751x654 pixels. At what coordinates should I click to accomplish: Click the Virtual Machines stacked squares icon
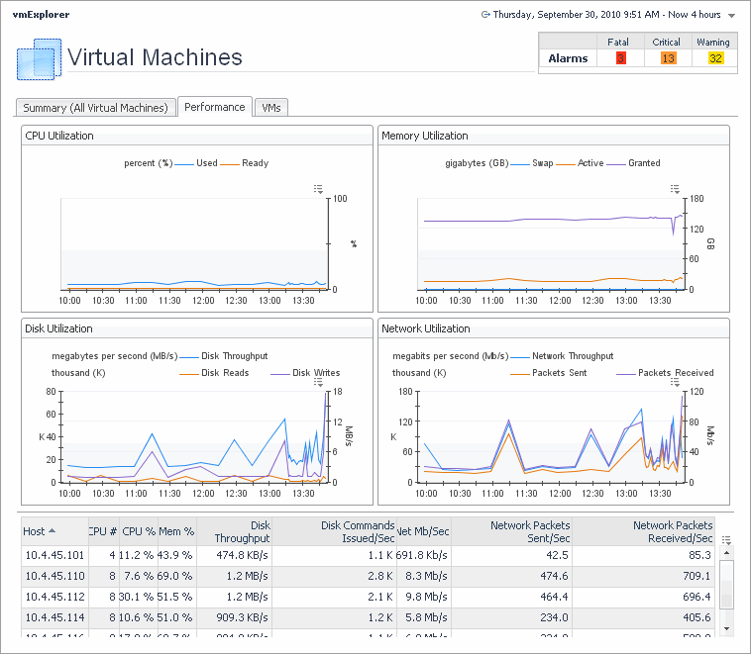coord(40,59)
